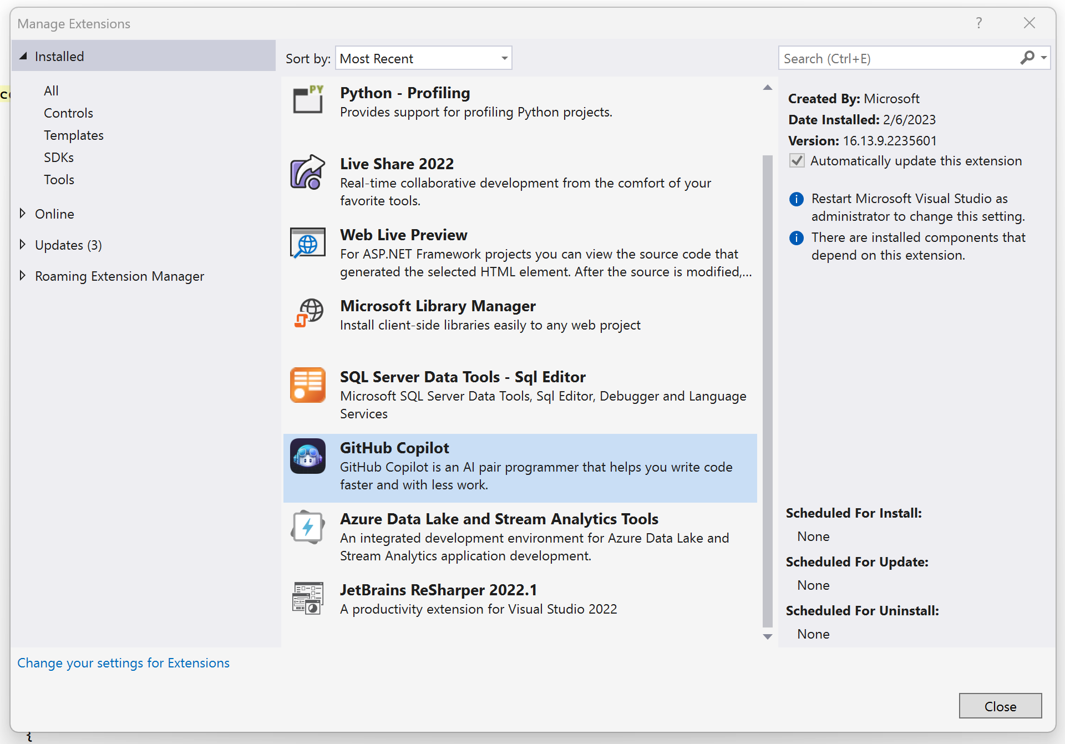
Task: Click the JetBrains ReSharper icon
Action: 308,598
